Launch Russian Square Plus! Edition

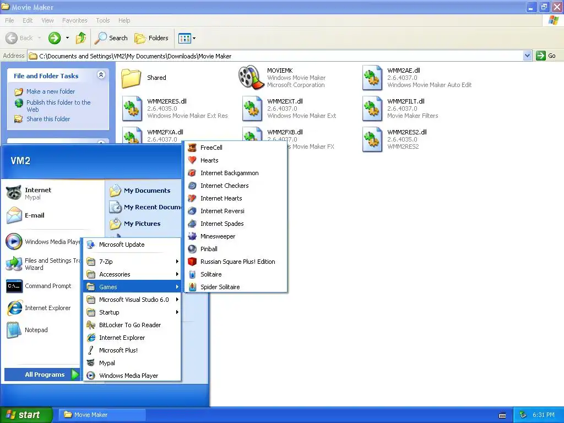[236, 262]
